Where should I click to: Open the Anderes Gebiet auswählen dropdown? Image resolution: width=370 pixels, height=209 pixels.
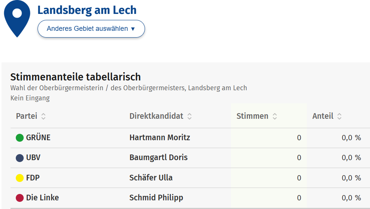[91, 29]
